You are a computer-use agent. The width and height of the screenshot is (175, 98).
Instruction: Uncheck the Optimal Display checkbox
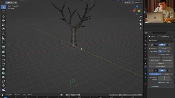click(x=159, y=82)
